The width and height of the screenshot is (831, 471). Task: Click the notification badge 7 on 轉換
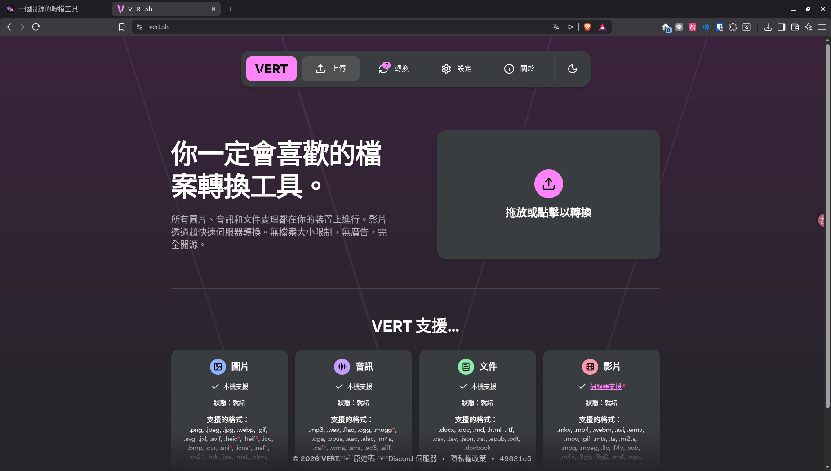click(x=387, y=65)
